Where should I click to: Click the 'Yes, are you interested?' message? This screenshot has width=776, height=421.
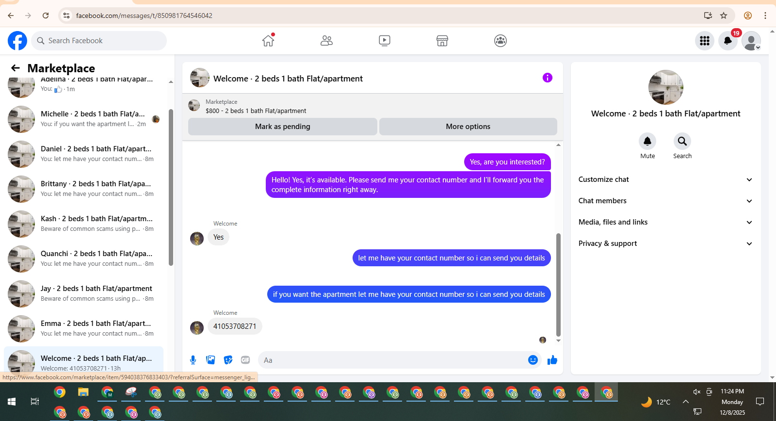[x=507, y=162]
